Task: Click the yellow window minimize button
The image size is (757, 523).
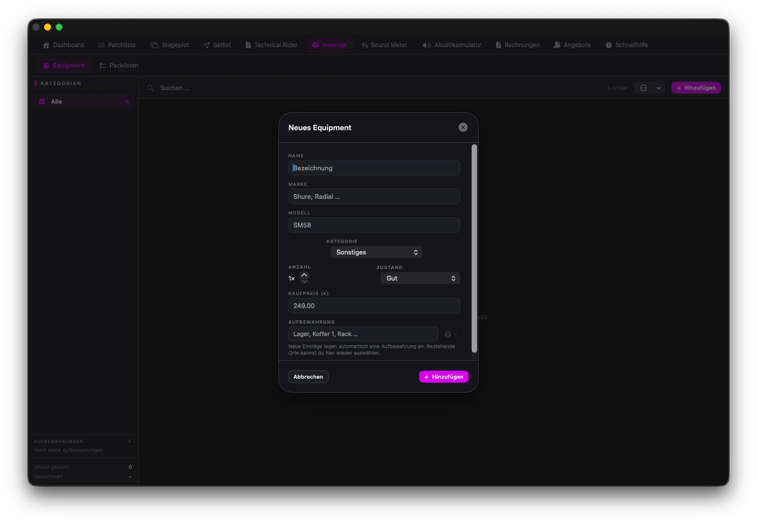Action: point(48,27)
